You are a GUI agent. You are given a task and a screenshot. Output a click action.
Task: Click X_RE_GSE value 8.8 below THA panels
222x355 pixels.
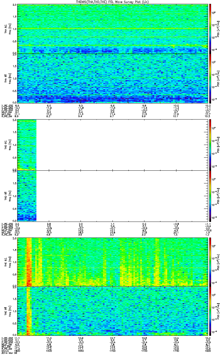pyautogui.click(x=17, y=106)
